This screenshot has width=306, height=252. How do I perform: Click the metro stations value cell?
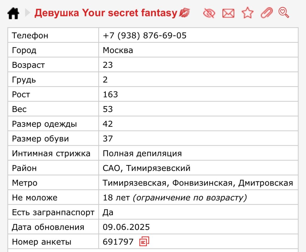tap(198, 183)
